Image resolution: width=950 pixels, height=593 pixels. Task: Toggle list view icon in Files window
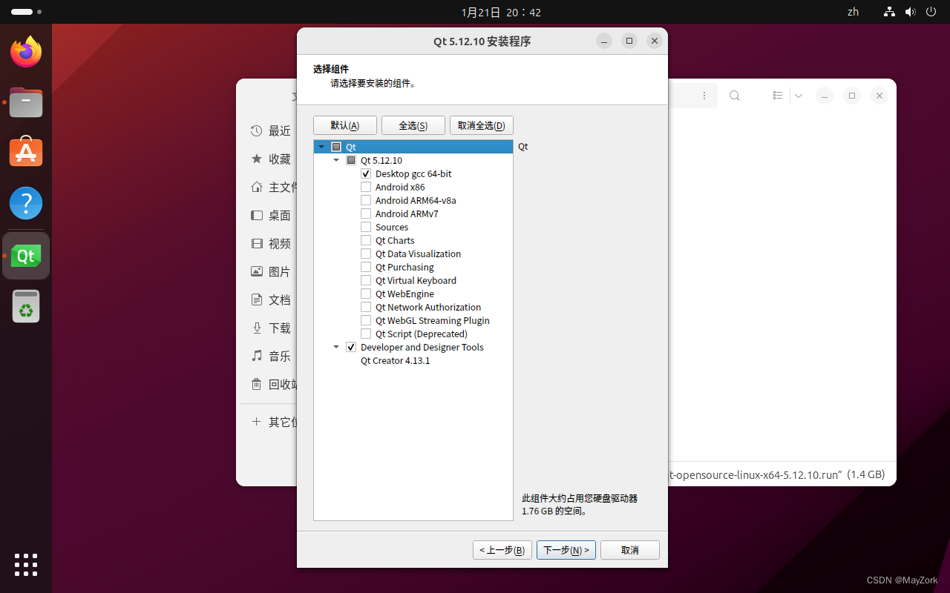point(778,96)
